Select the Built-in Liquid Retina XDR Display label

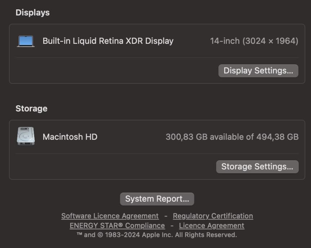(x=108, y=41)
